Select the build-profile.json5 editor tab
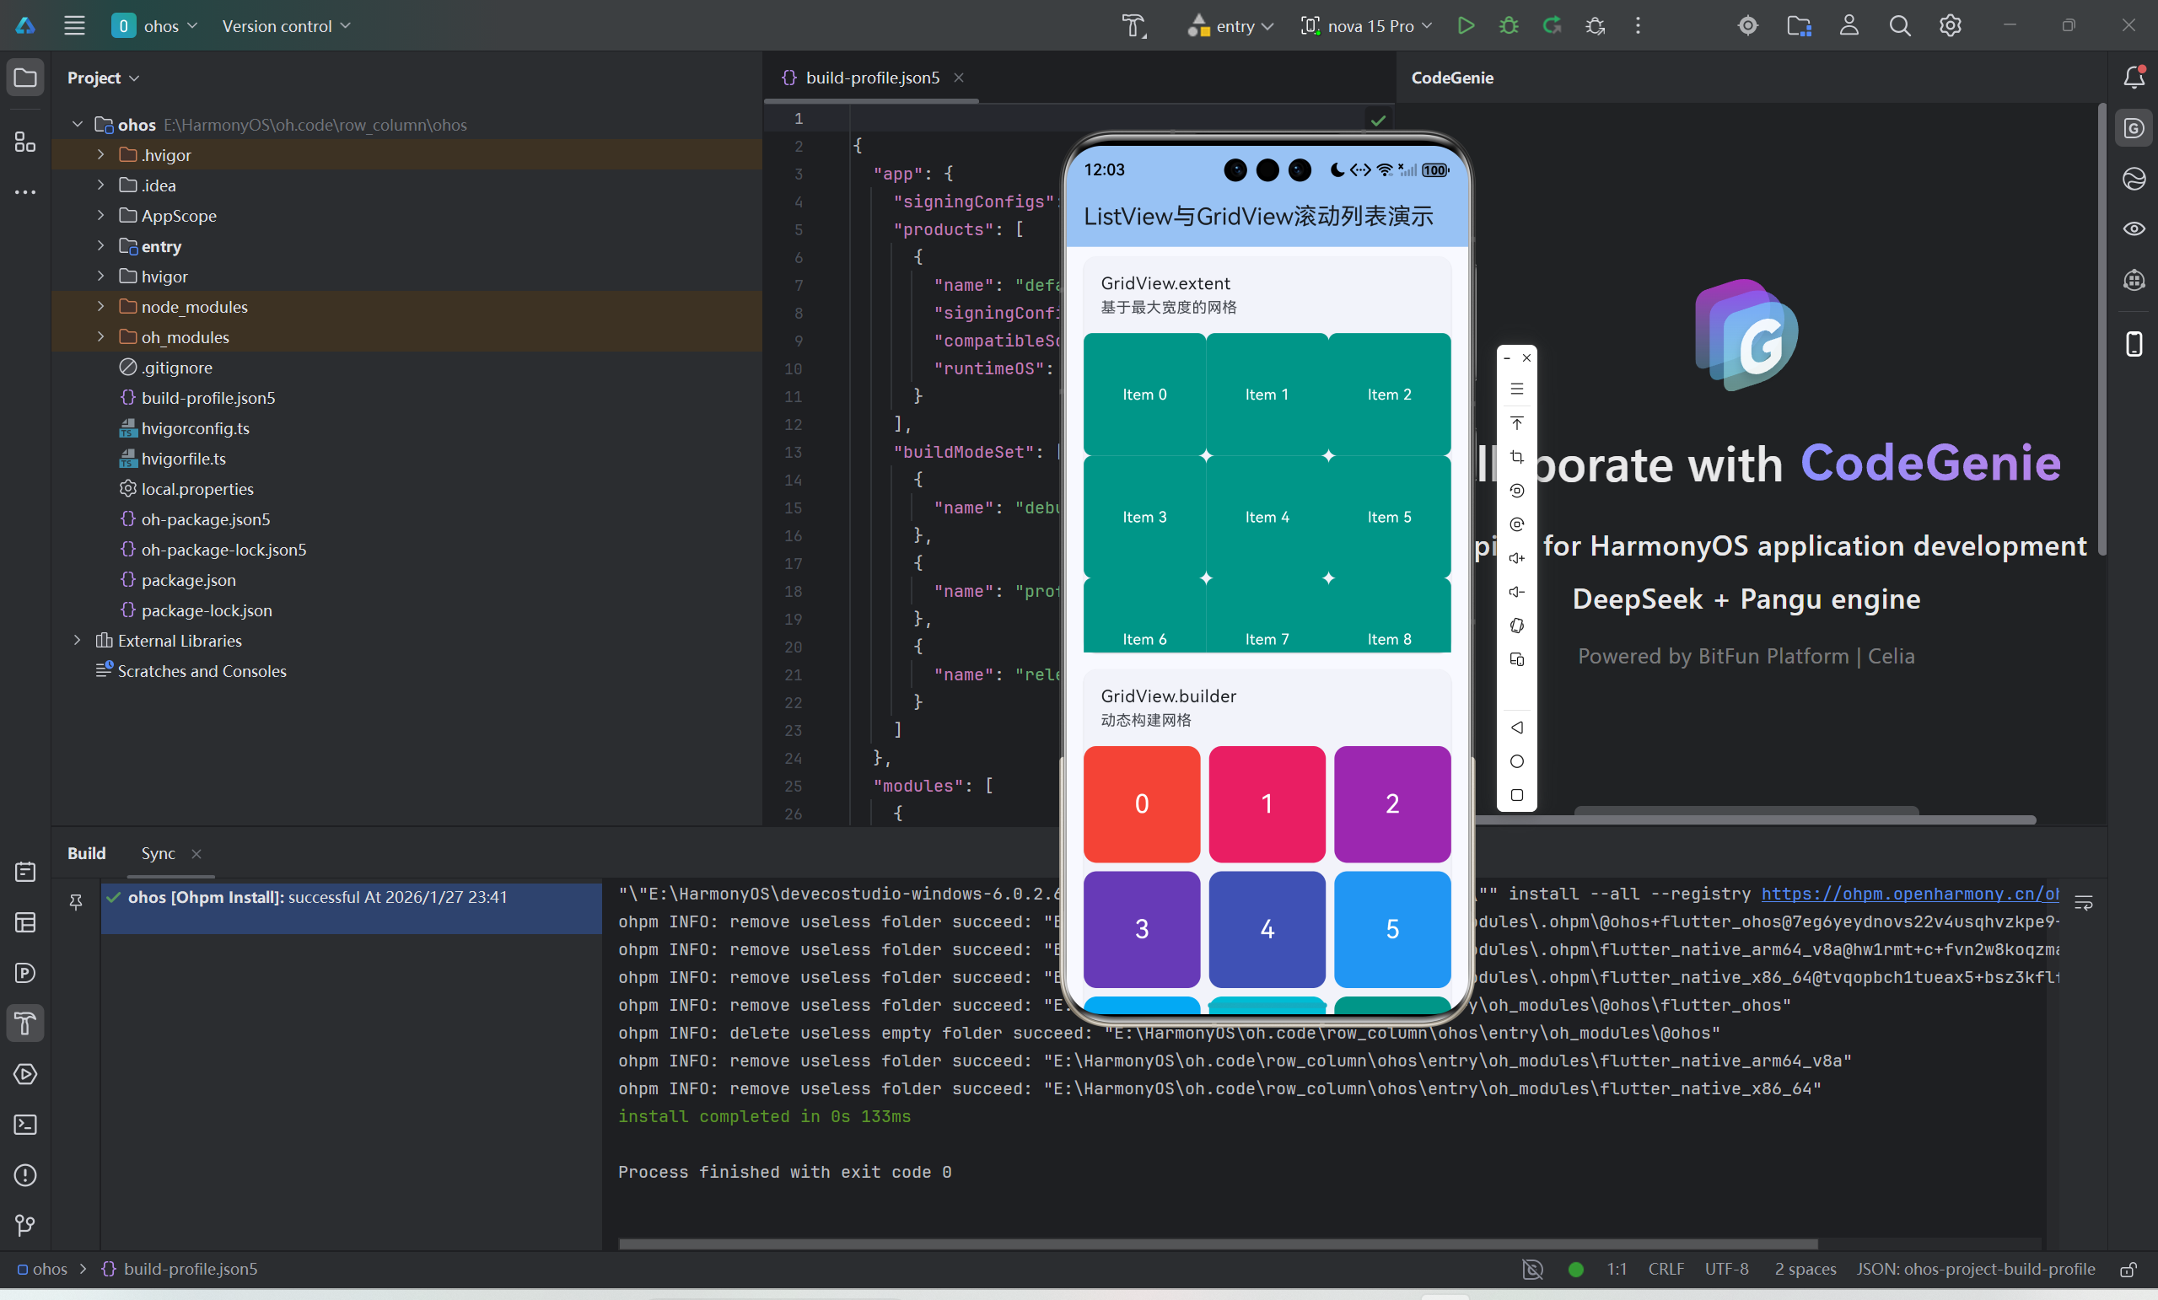 tap(871, 77)
